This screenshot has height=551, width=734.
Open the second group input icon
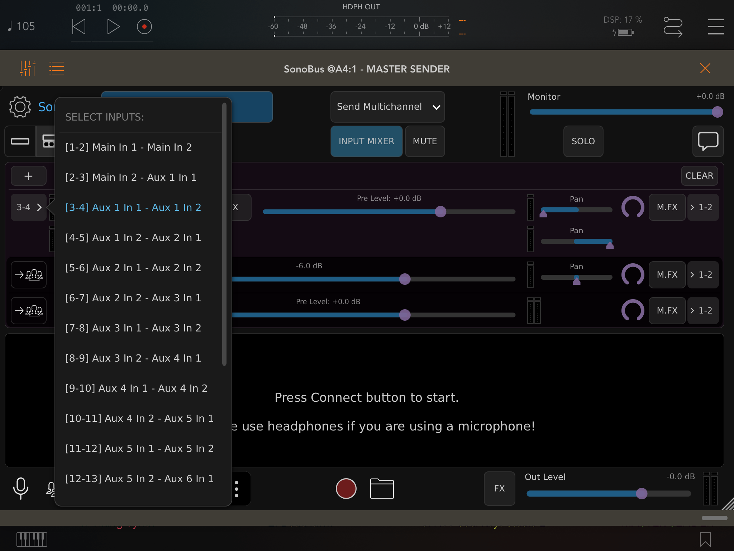[x=29, y=311]
